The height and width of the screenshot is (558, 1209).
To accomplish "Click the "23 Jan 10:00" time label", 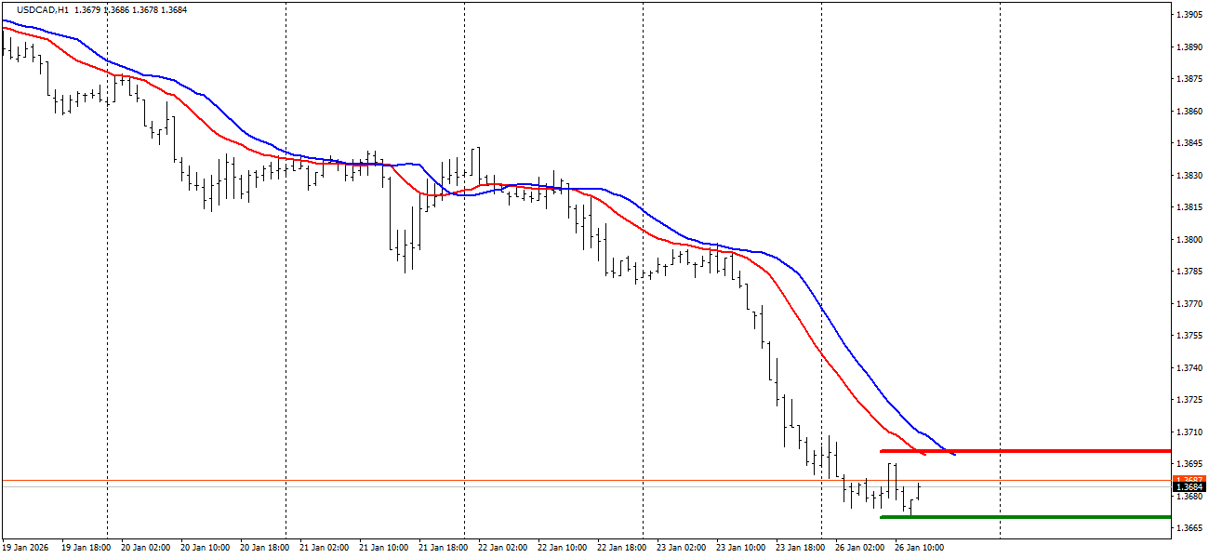I will pos(740,548).
